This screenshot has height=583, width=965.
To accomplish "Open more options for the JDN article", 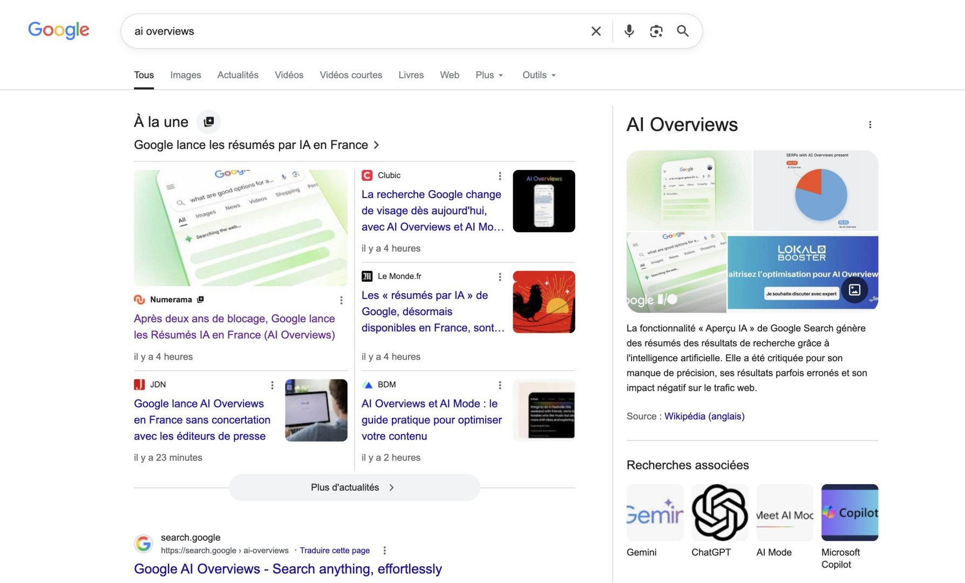I will click(272, 385).
